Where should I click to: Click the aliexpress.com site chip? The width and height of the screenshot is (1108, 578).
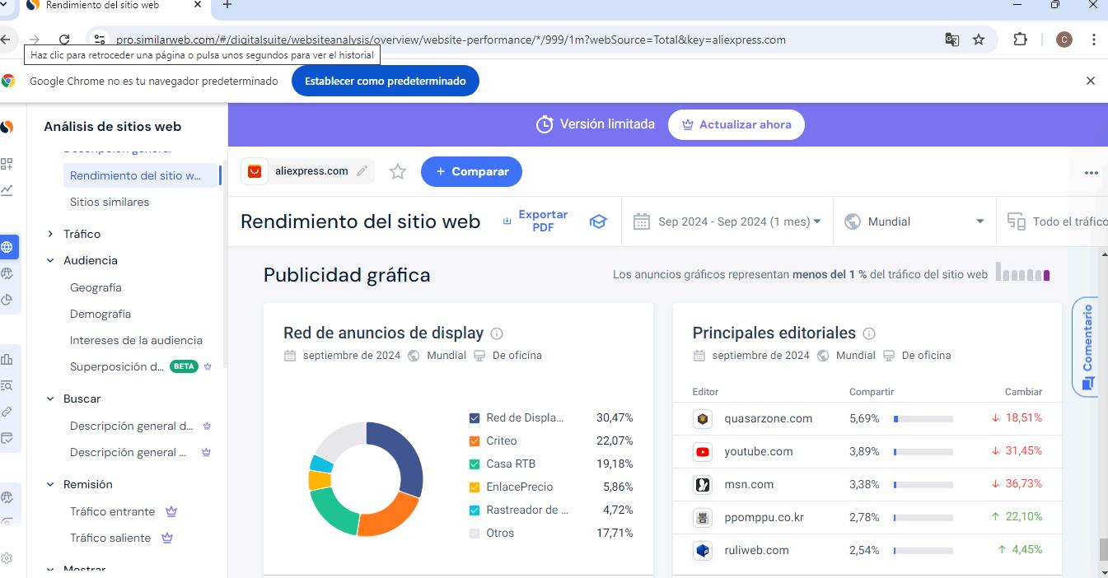[307, 171]
